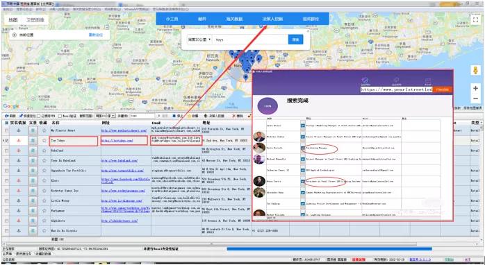The width and height of the screenshot is (485, 265).
Task: Star the Warhammer row
Action: (x=44, y=211)
